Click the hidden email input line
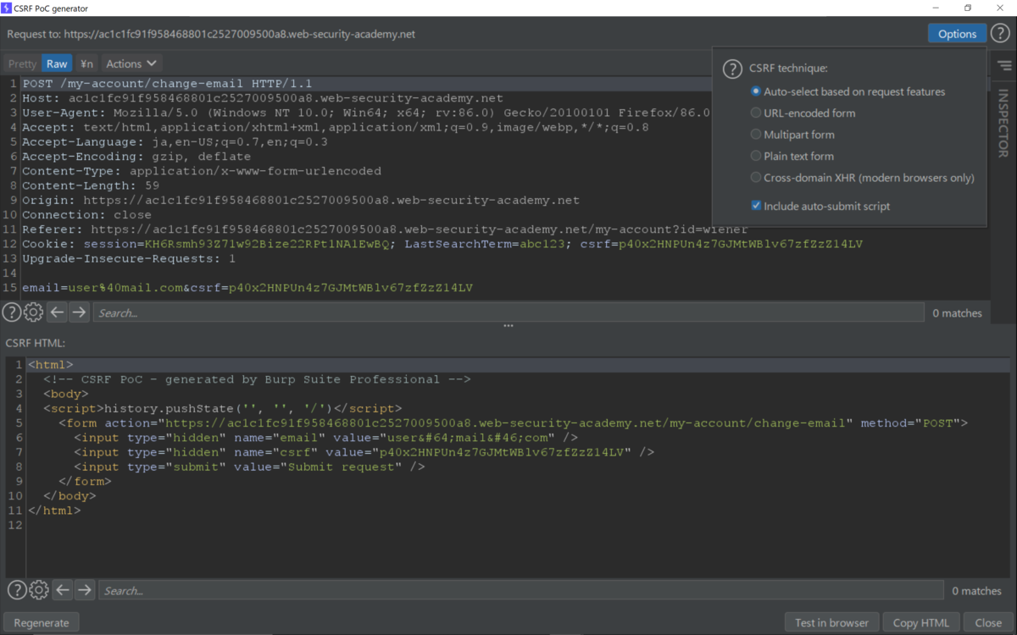This screenshot has width=1017, height=635. click(326, 438)
